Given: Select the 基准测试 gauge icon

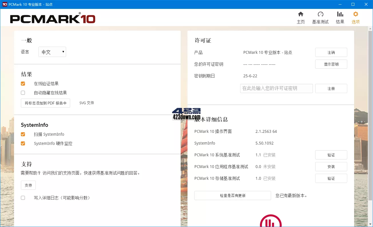Looking at the screenshot, I should pyautogui.click(x=320, y=17).
